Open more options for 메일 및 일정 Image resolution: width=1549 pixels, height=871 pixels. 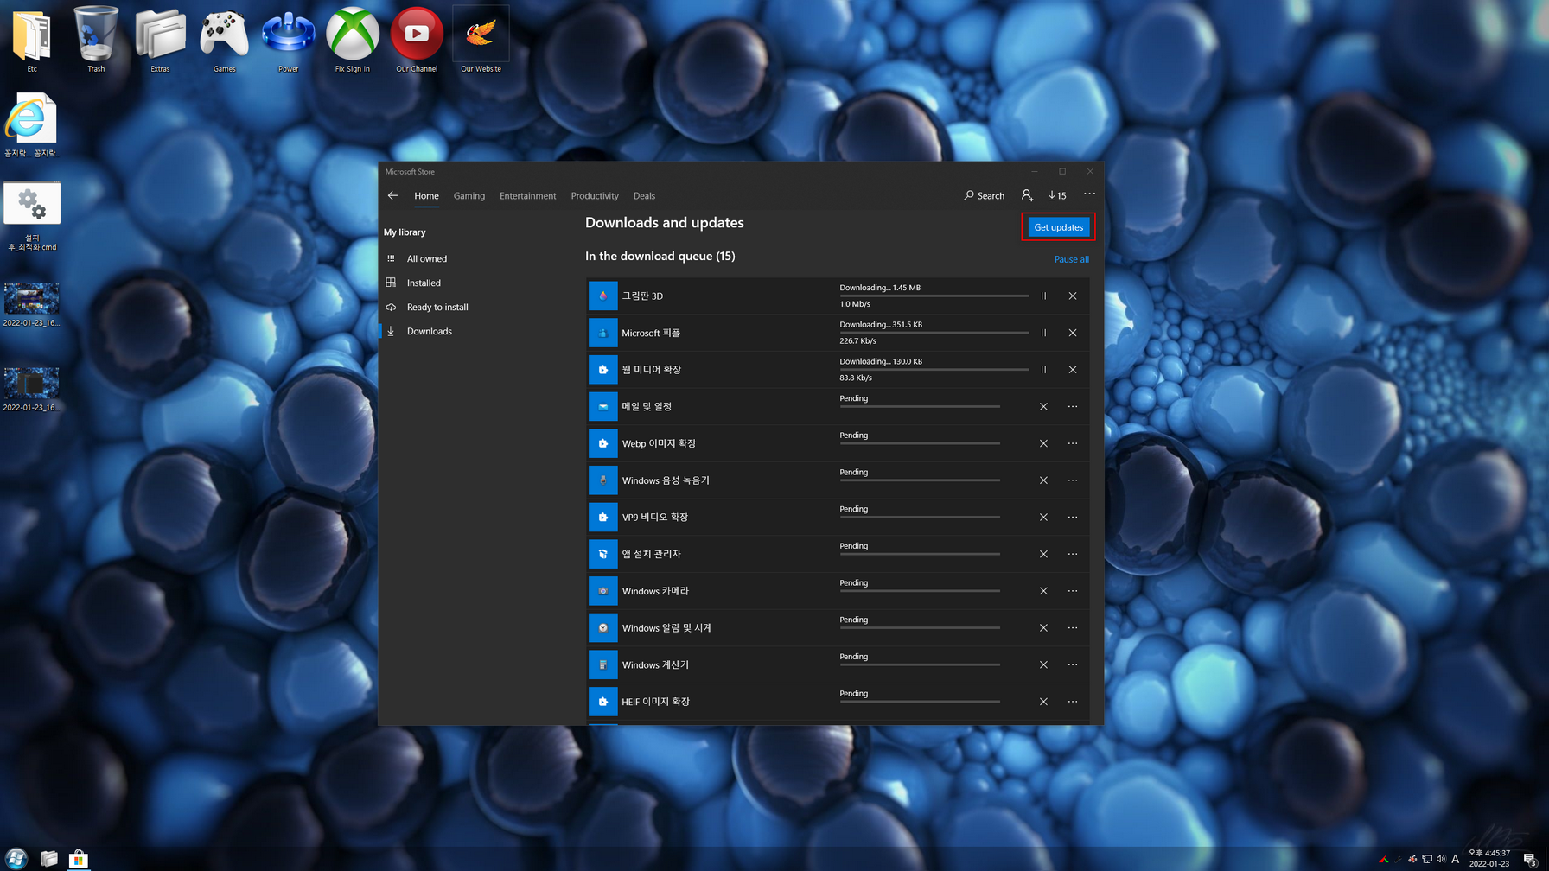pyautogui.click(x=1073, y=406)
